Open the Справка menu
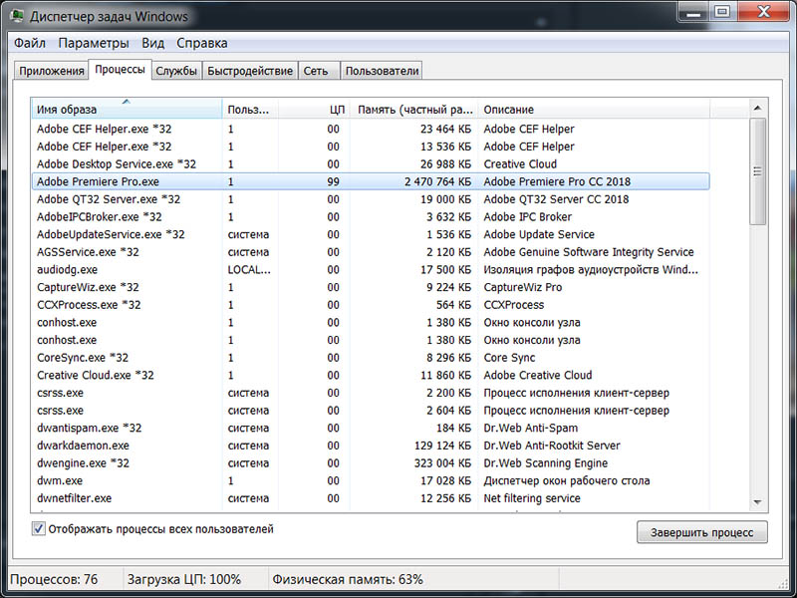Screen dimensions: 797x598 coord(202,43)
